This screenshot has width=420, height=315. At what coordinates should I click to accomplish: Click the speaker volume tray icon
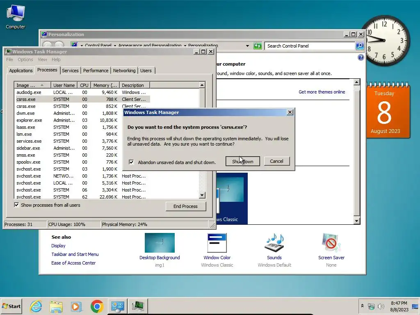[x=381, y=306]
